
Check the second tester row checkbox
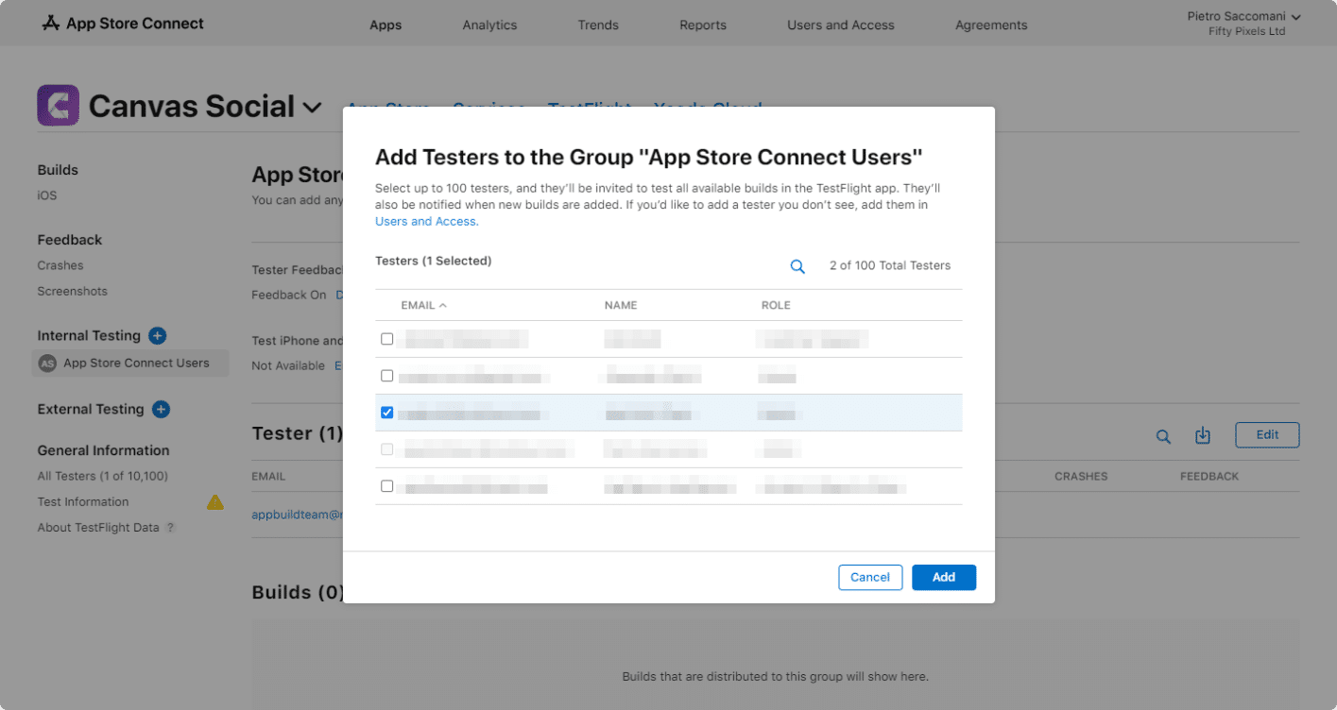[386, 376]
